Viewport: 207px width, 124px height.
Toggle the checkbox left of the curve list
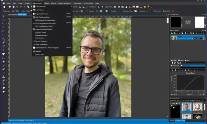point(172,66)
